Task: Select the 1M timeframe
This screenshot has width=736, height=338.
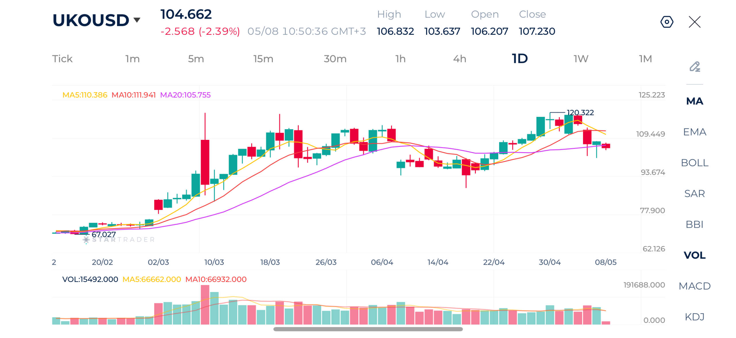Action: point(645,59)
